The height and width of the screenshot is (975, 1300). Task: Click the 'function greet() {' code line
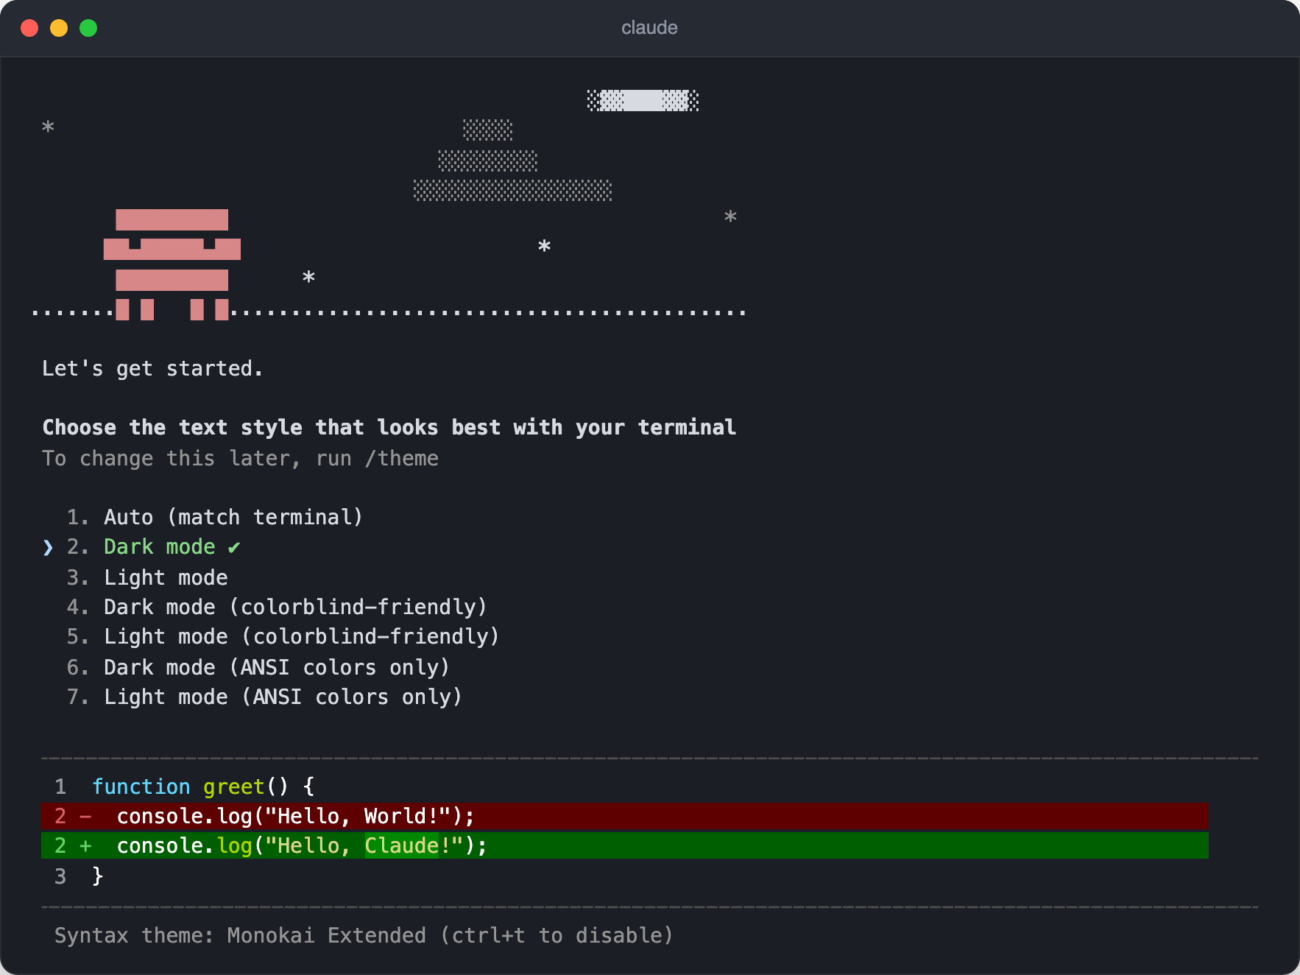click(x=203, y=786)
